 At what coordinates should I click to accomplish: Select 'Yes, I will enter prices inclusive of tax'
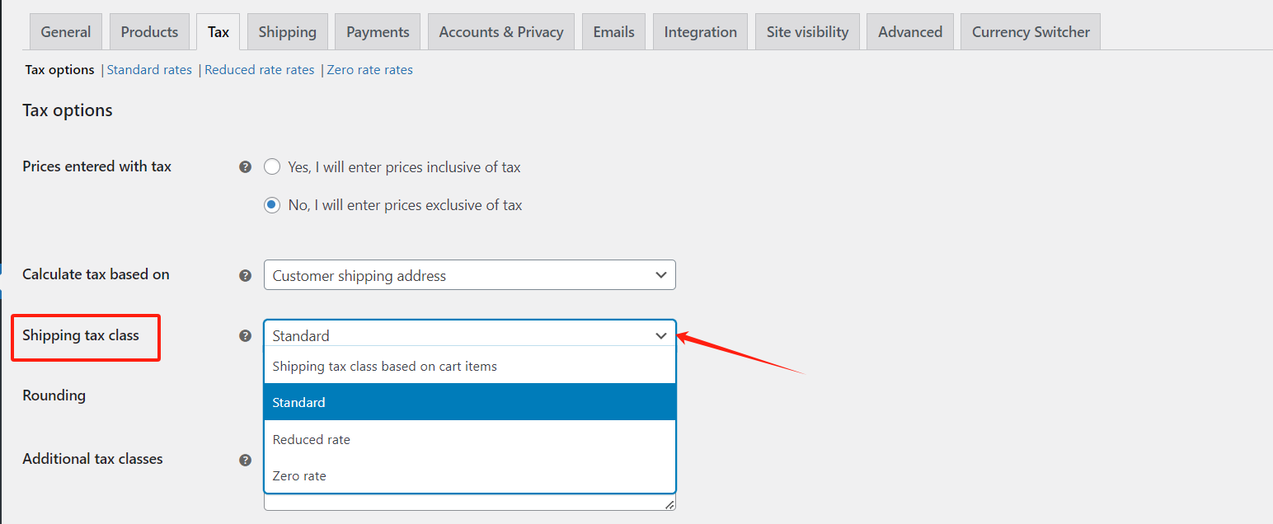tap(272, 167)
